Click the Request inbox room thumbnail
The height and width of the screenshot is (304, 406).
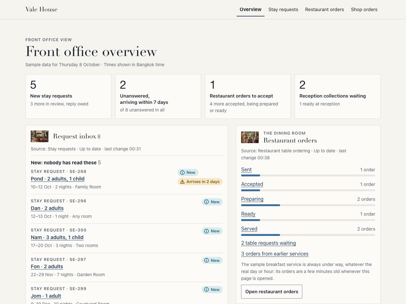(40, 136)
